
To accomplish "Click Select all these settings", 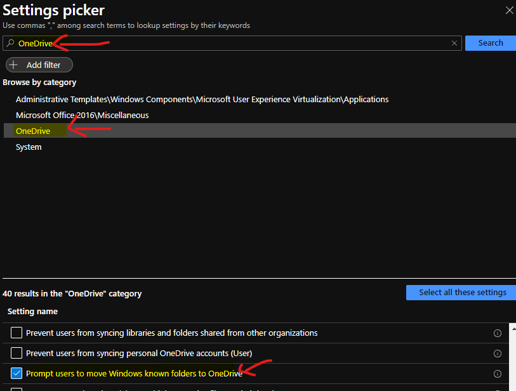I will tap(462, 292).
